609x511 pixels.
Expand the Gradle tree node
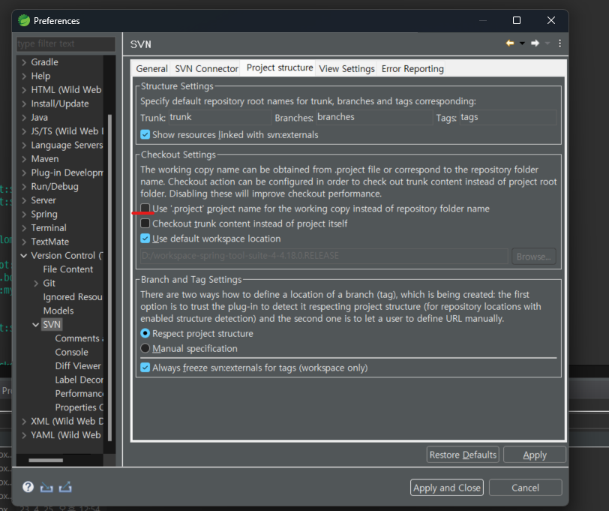click(24, 62)
